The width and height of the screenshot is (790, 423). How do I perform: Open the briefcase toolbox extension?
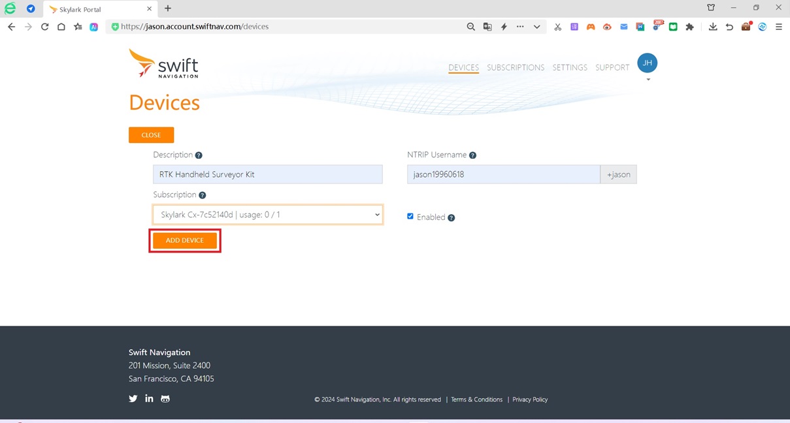pos(746,27)
